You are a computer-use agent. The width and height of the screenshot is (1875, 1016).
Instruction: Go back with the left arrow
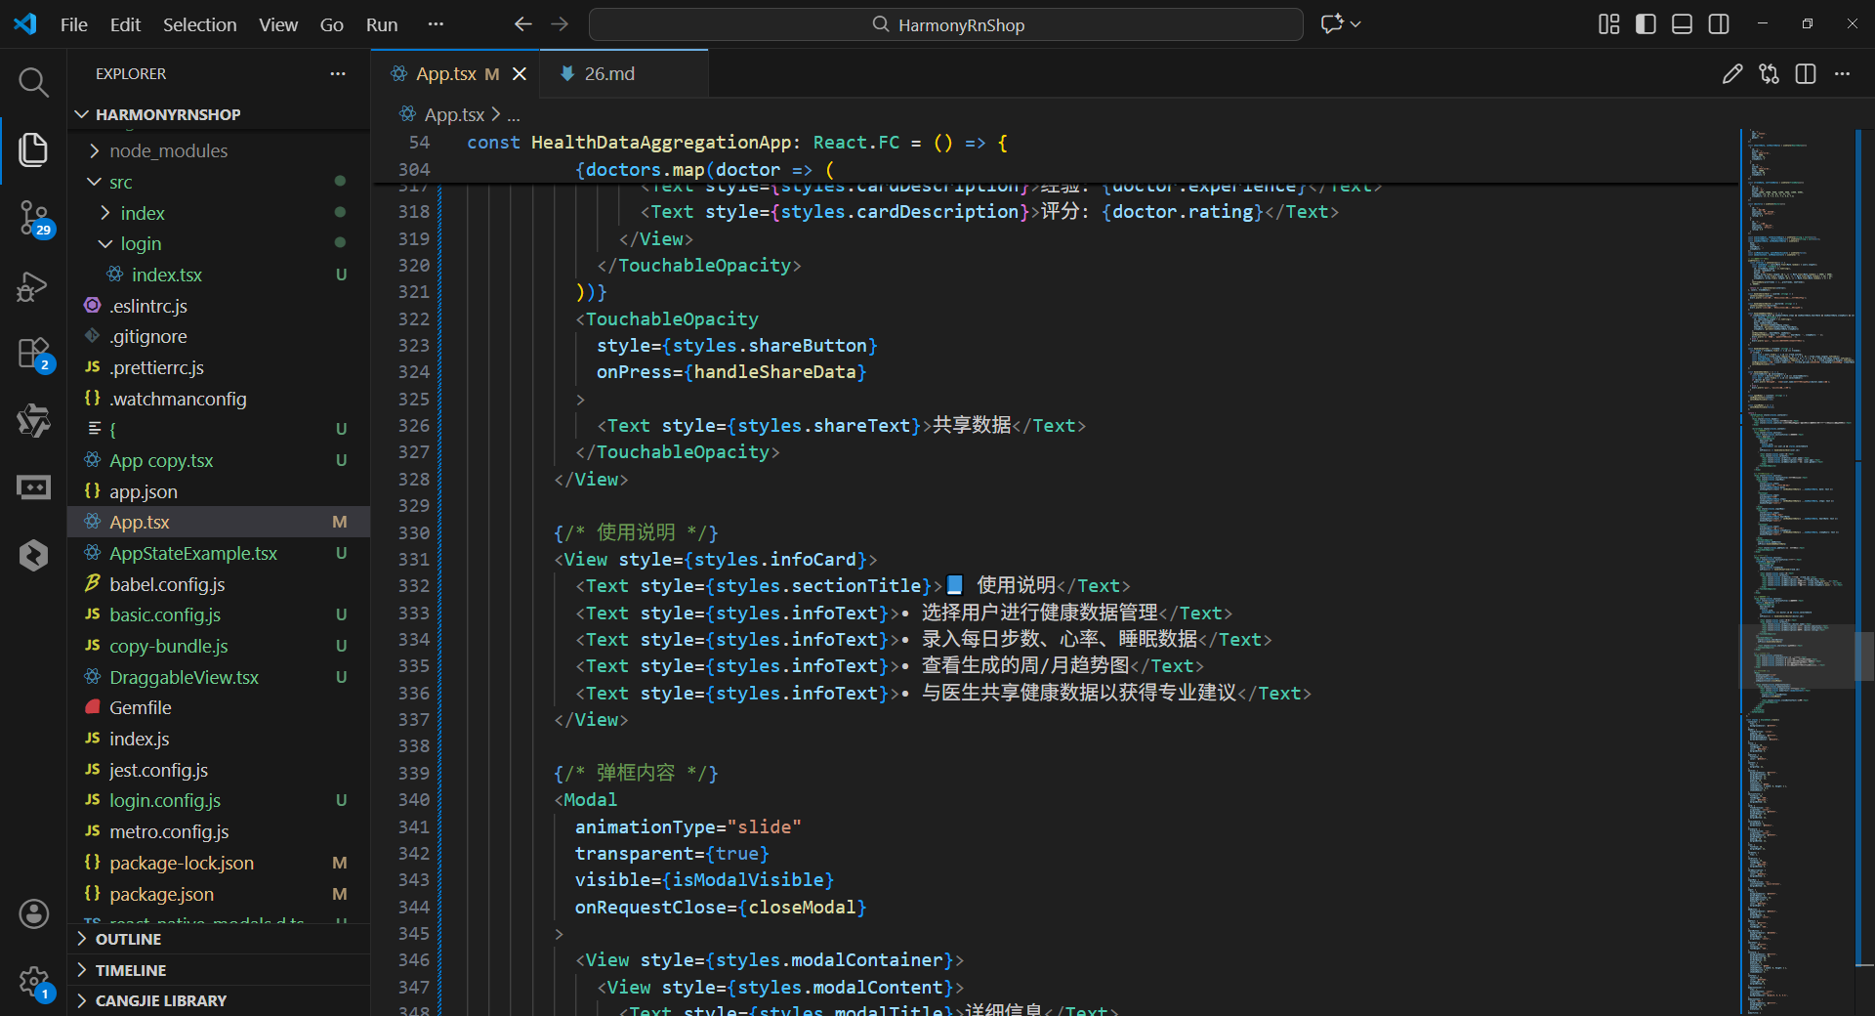[x=523, y=24]
